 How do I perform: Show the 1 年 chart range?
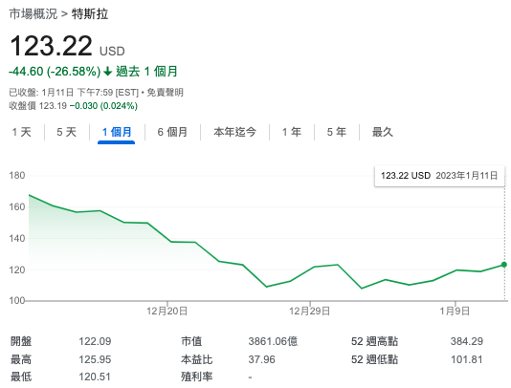click(292, 132)
